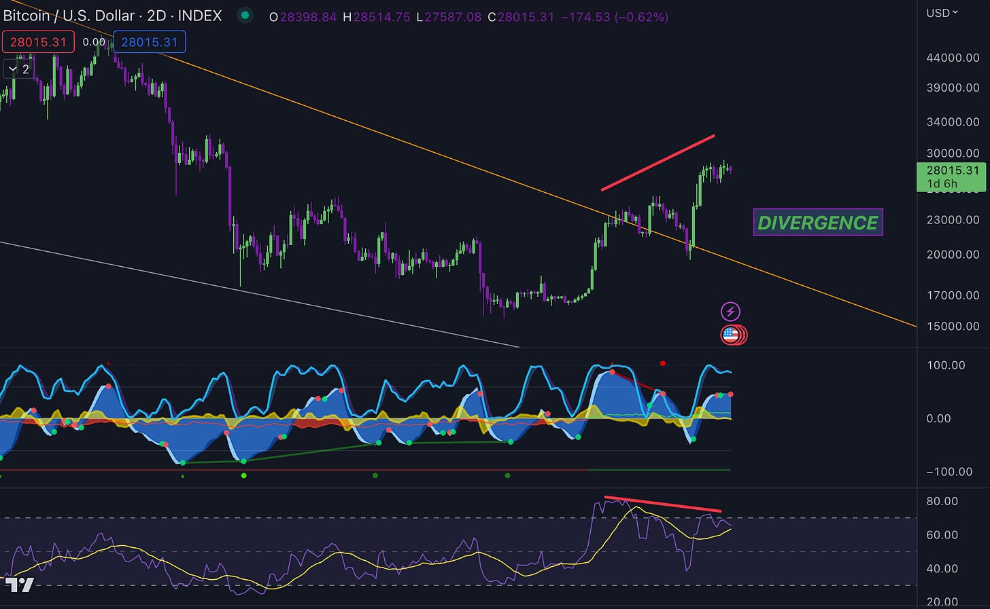
Task: Select the red divergence trendline above price
Action: point(658,163)
